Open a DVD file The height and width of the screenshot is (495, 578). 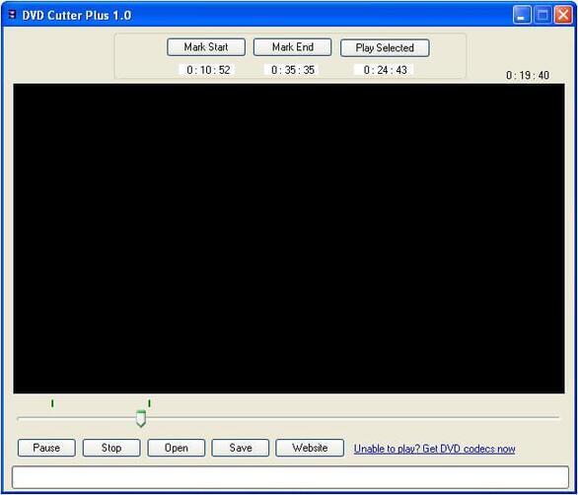[x=177, y=448]
